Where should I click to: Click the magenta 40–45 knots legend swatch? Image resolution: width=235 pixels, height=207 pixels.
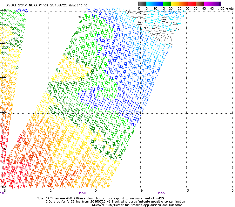pos(208,4)
